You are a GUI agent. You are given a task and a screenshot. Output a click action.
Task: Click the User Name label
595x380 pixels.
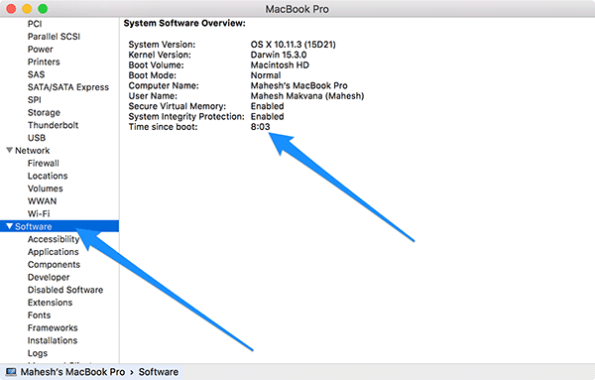click(153, 95)
